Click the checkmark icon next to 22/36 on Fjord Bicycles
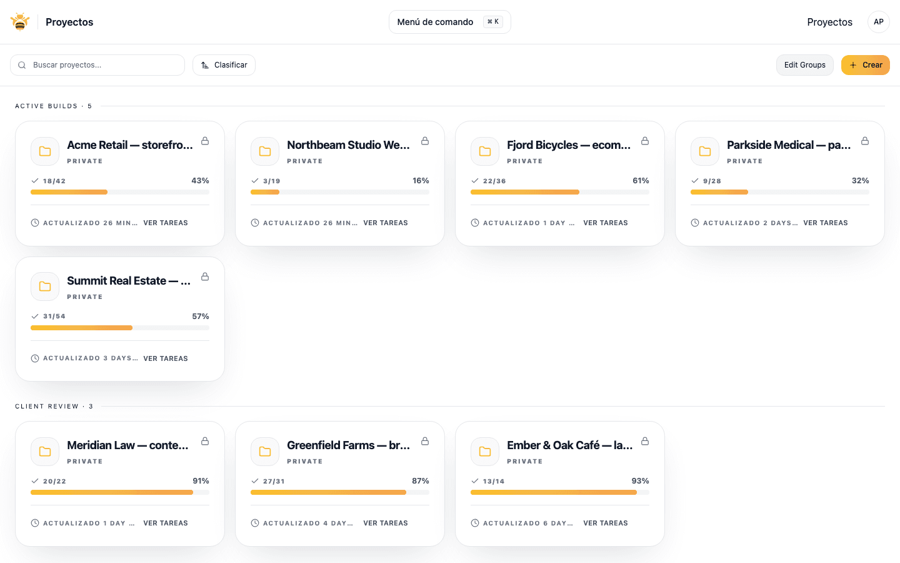 [474, 180]
